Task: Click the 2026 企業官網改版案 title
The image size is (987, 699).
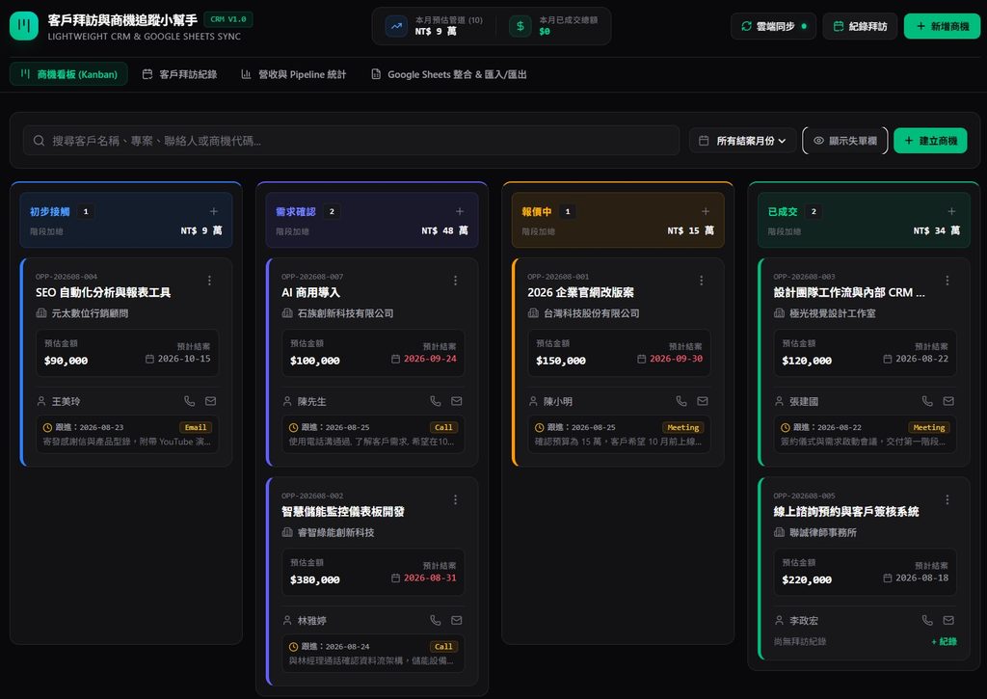Action: (580, 292)
